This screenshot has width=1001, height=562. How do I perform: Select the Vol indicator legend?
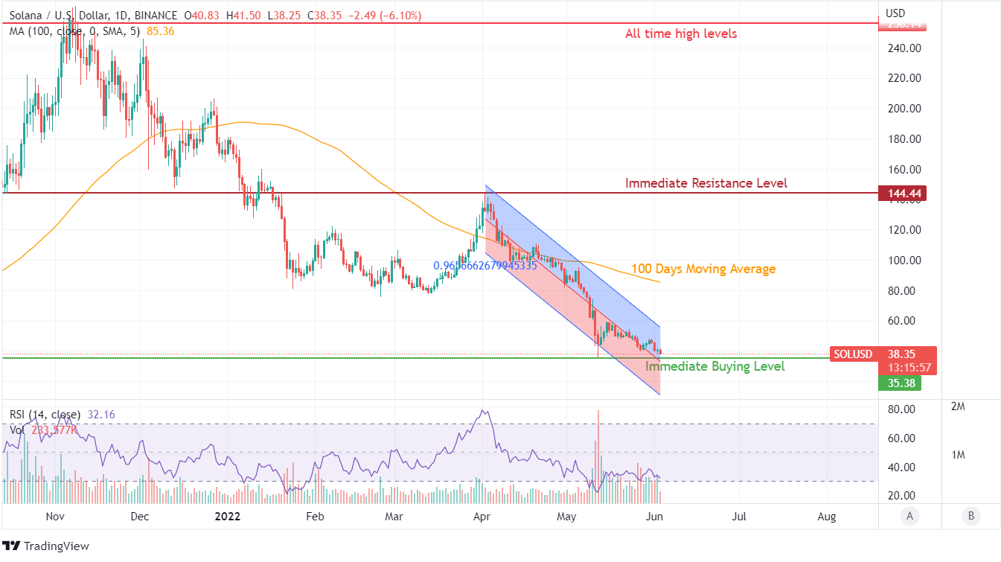pyautogui.click(x=18, y=430)
